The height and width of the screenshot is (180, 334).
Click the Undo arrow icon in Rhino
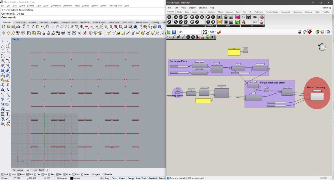[x=43, y=26]
